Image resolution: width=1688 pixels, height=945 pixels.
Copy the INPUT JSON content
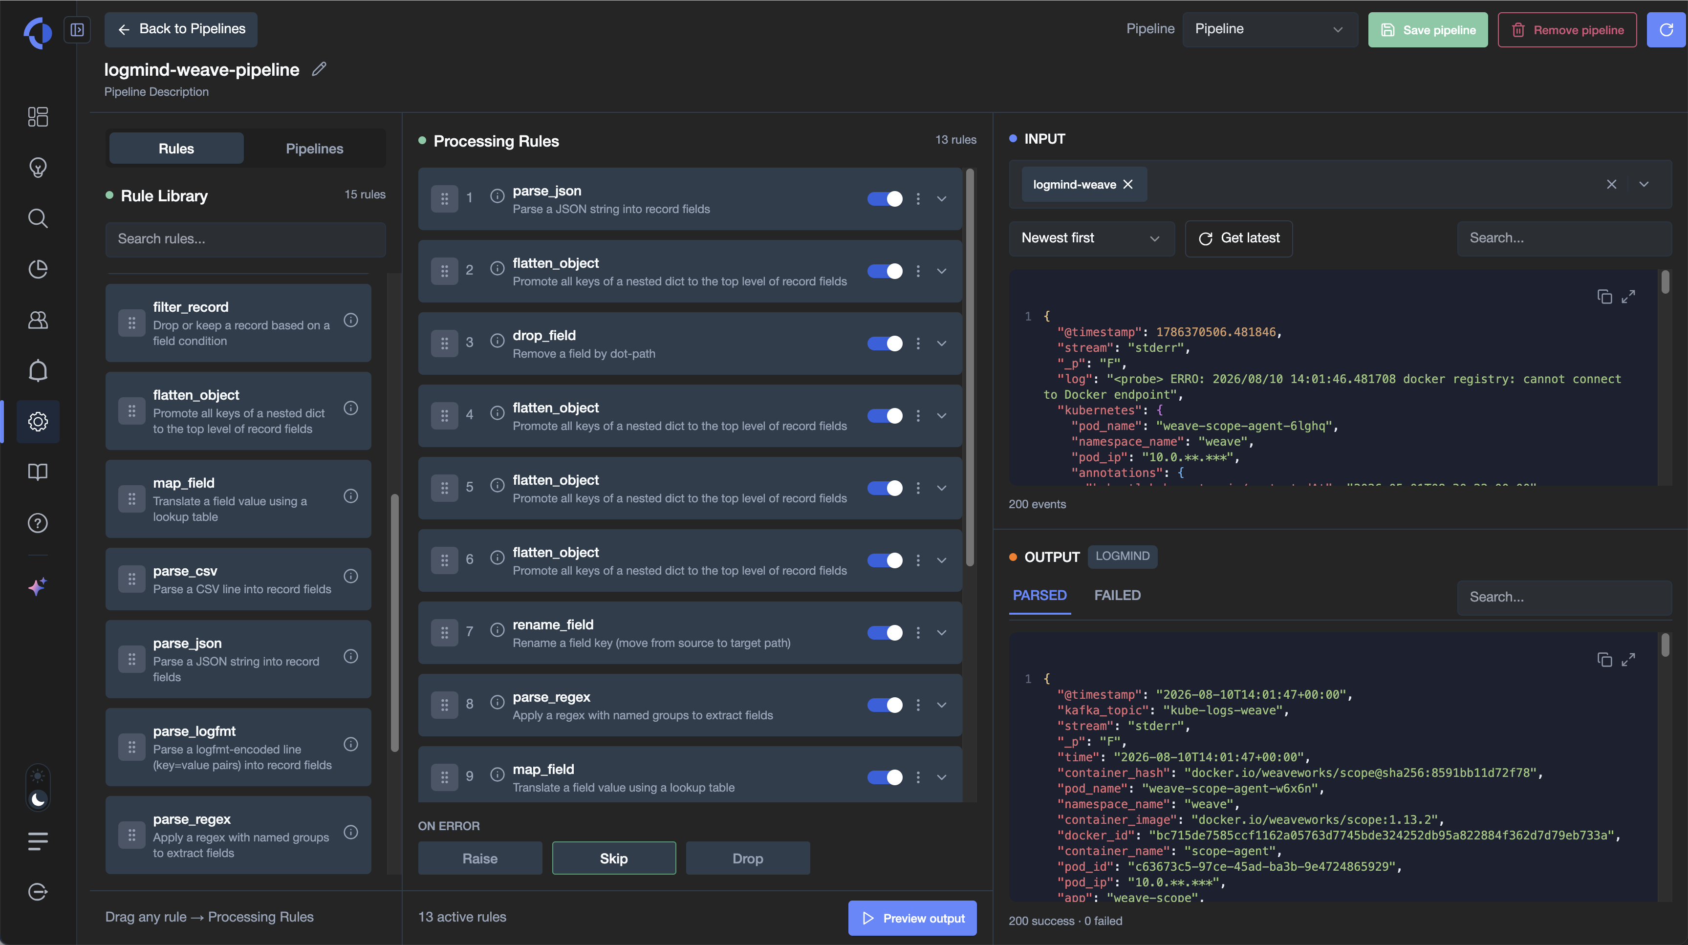pyautogui.click(x=1604, y=297)
